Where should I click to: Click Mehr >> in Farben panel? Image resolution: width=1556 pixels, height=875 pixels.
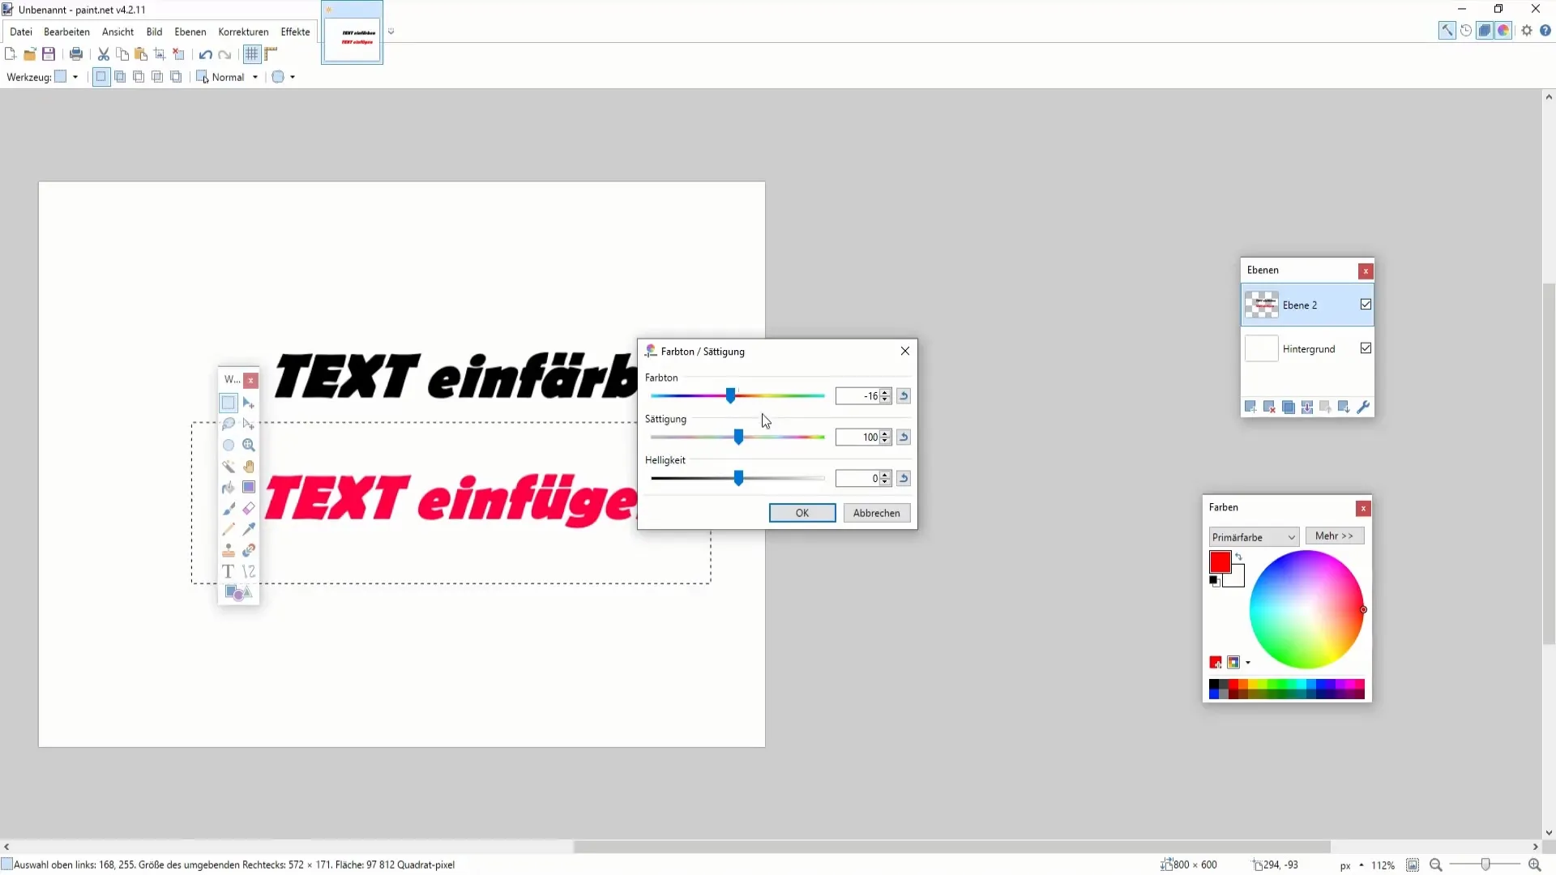[x=1335, y=536]
